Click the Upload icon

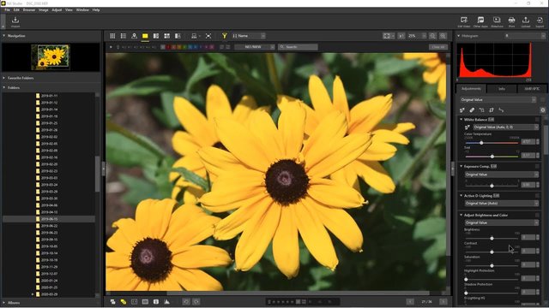click(x=526, y=21)
